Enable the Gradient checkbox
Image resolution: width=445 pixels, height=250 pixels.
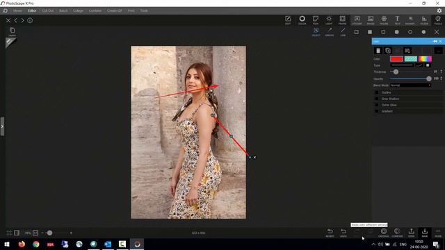point(377,111)
